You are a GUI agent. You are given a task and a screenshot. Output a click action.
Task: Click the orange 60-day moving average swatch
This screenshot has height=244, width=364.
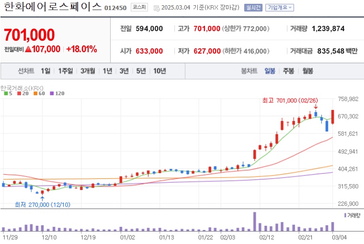35,93
